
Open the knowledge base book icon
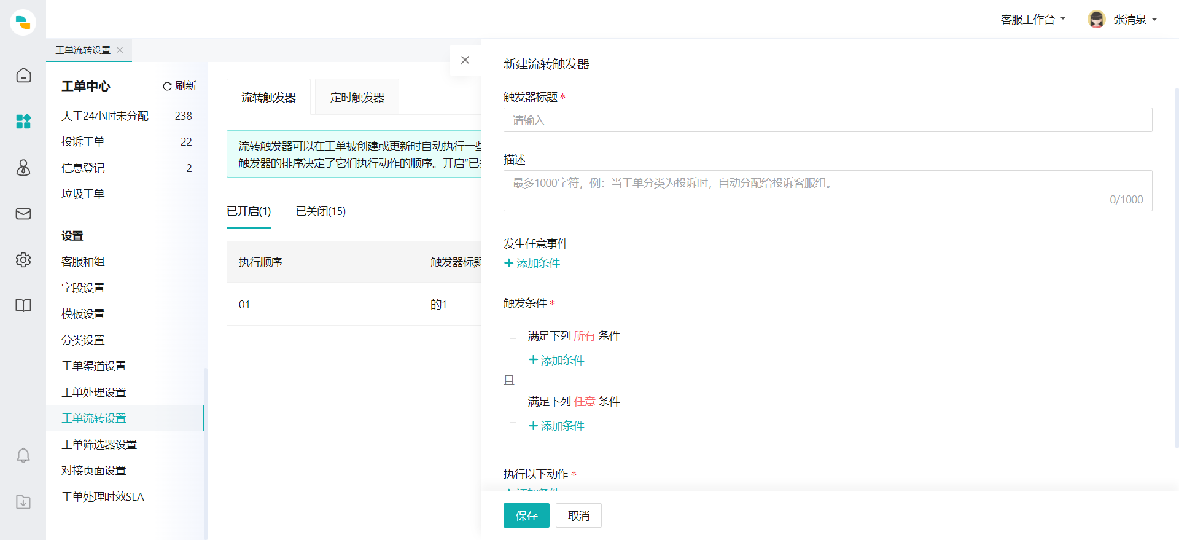pyautogui.click(x=23, y=305)
